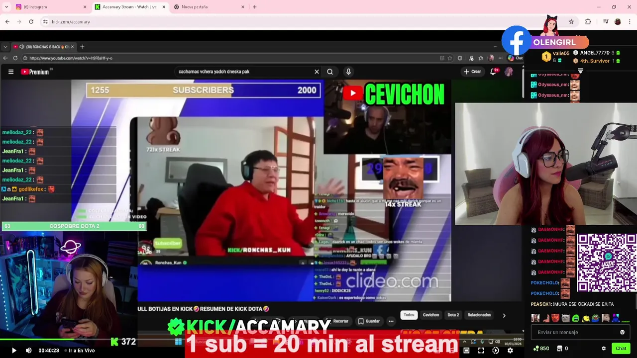Send message with green Chat button
Screen dimensions: 637x358
pyautogui.click(x=621, y=349)
